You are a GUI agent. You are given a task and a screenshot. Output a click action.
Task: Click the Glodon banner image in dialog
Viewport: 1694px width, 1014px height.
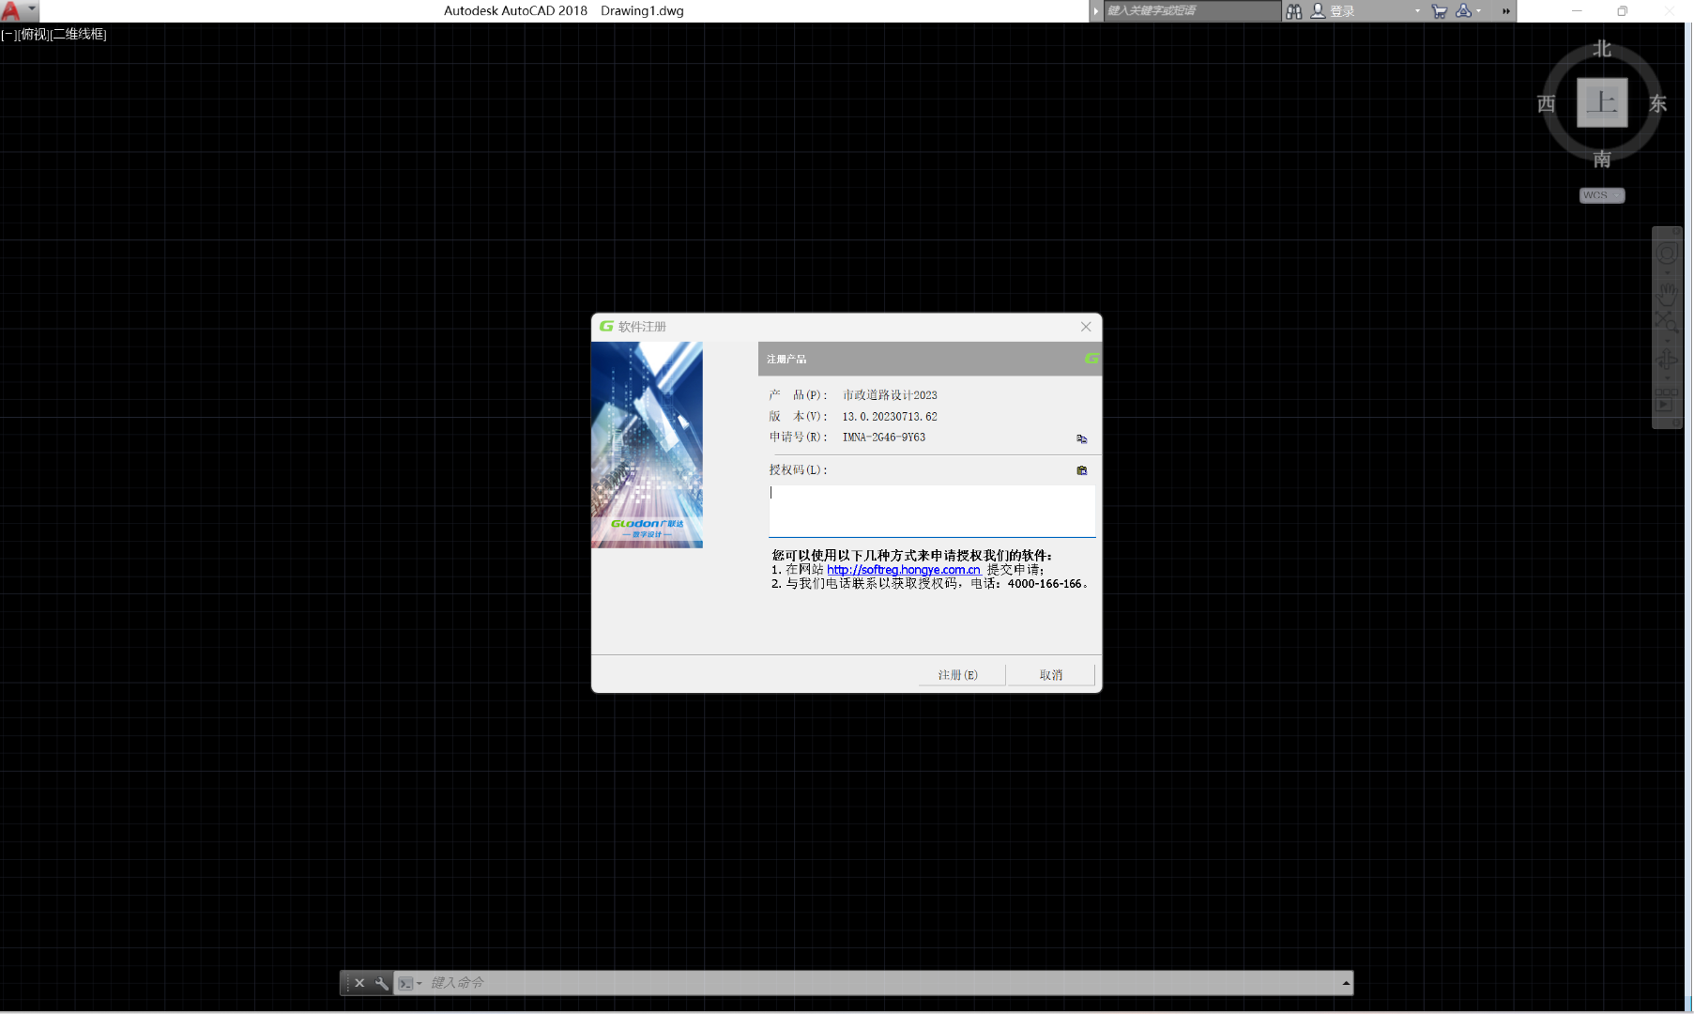click(647, 445)
